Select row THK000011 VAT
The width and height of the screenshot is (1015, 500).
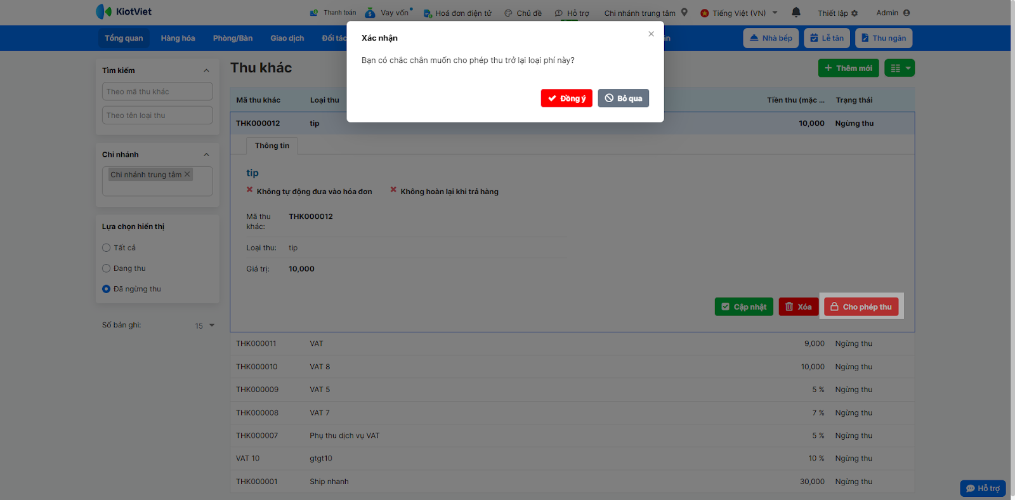(572, 343)
